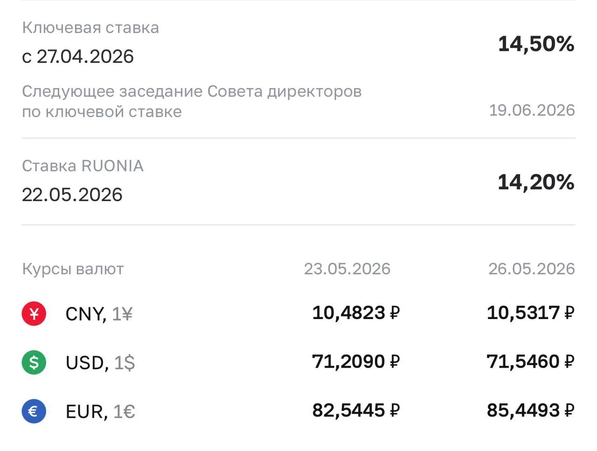Click CNY rate 10,5317 ₽

pyautogui.click(x=530, y=312)
